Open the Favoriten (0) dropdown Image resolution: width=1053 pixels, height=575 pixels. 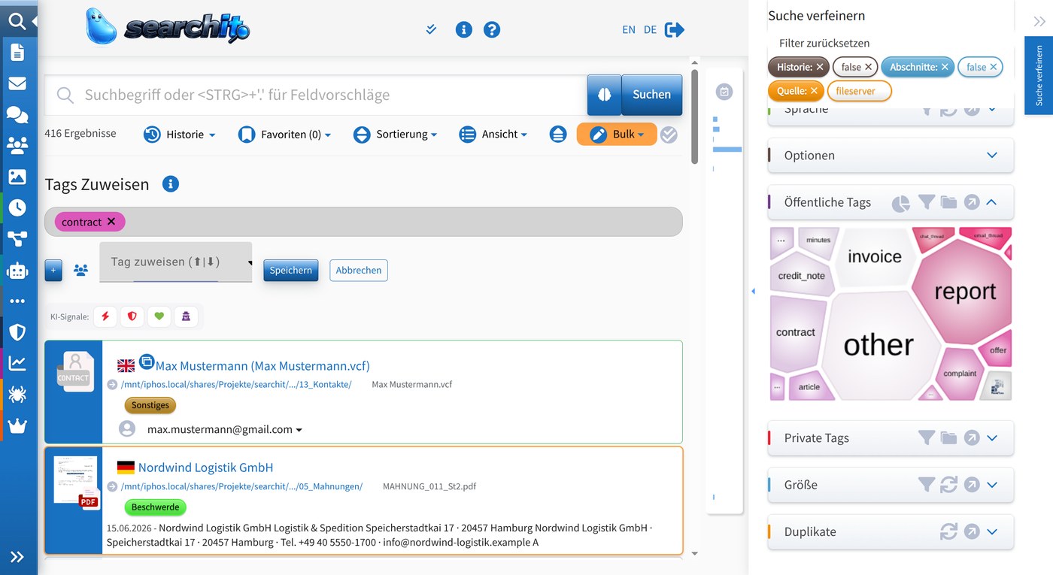coord(284,135)
